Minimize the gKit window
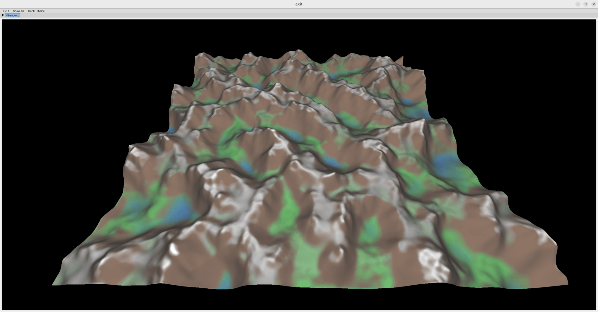 (578, 4)
